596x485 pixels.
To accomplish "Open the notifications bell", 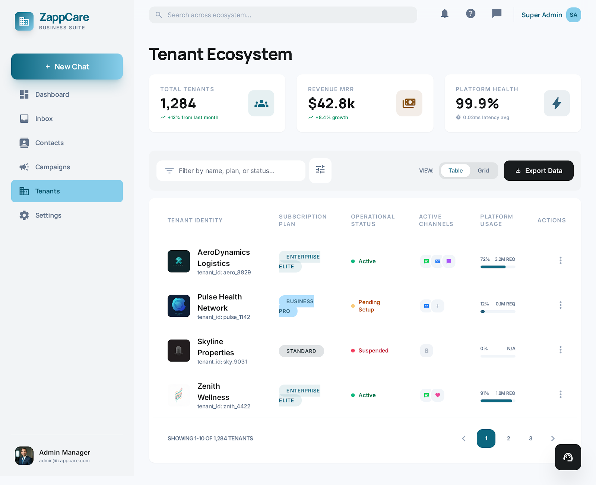I will (x=444, y=14).
